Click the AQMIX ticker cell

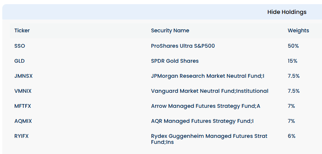(x=23, y=121)
